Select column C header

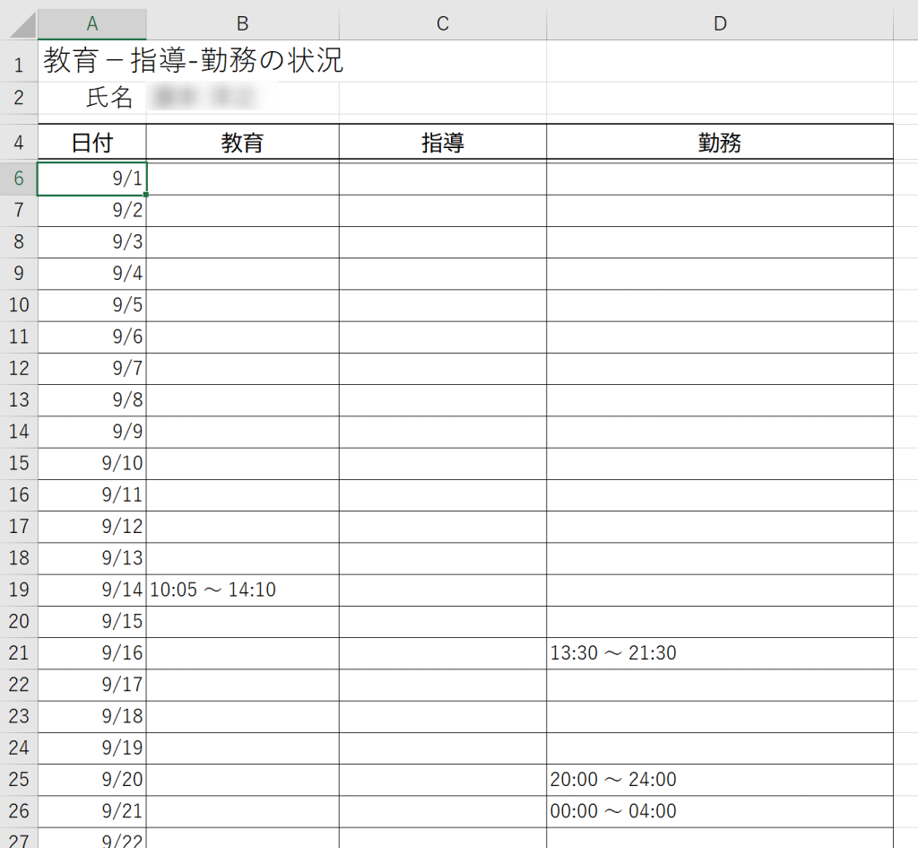[442, 23]
